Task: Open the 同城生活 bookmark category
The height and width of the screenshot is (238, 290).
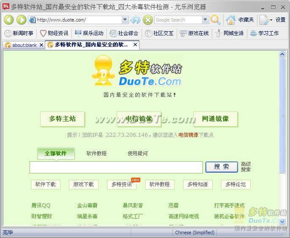Action: tap(229, 33)
